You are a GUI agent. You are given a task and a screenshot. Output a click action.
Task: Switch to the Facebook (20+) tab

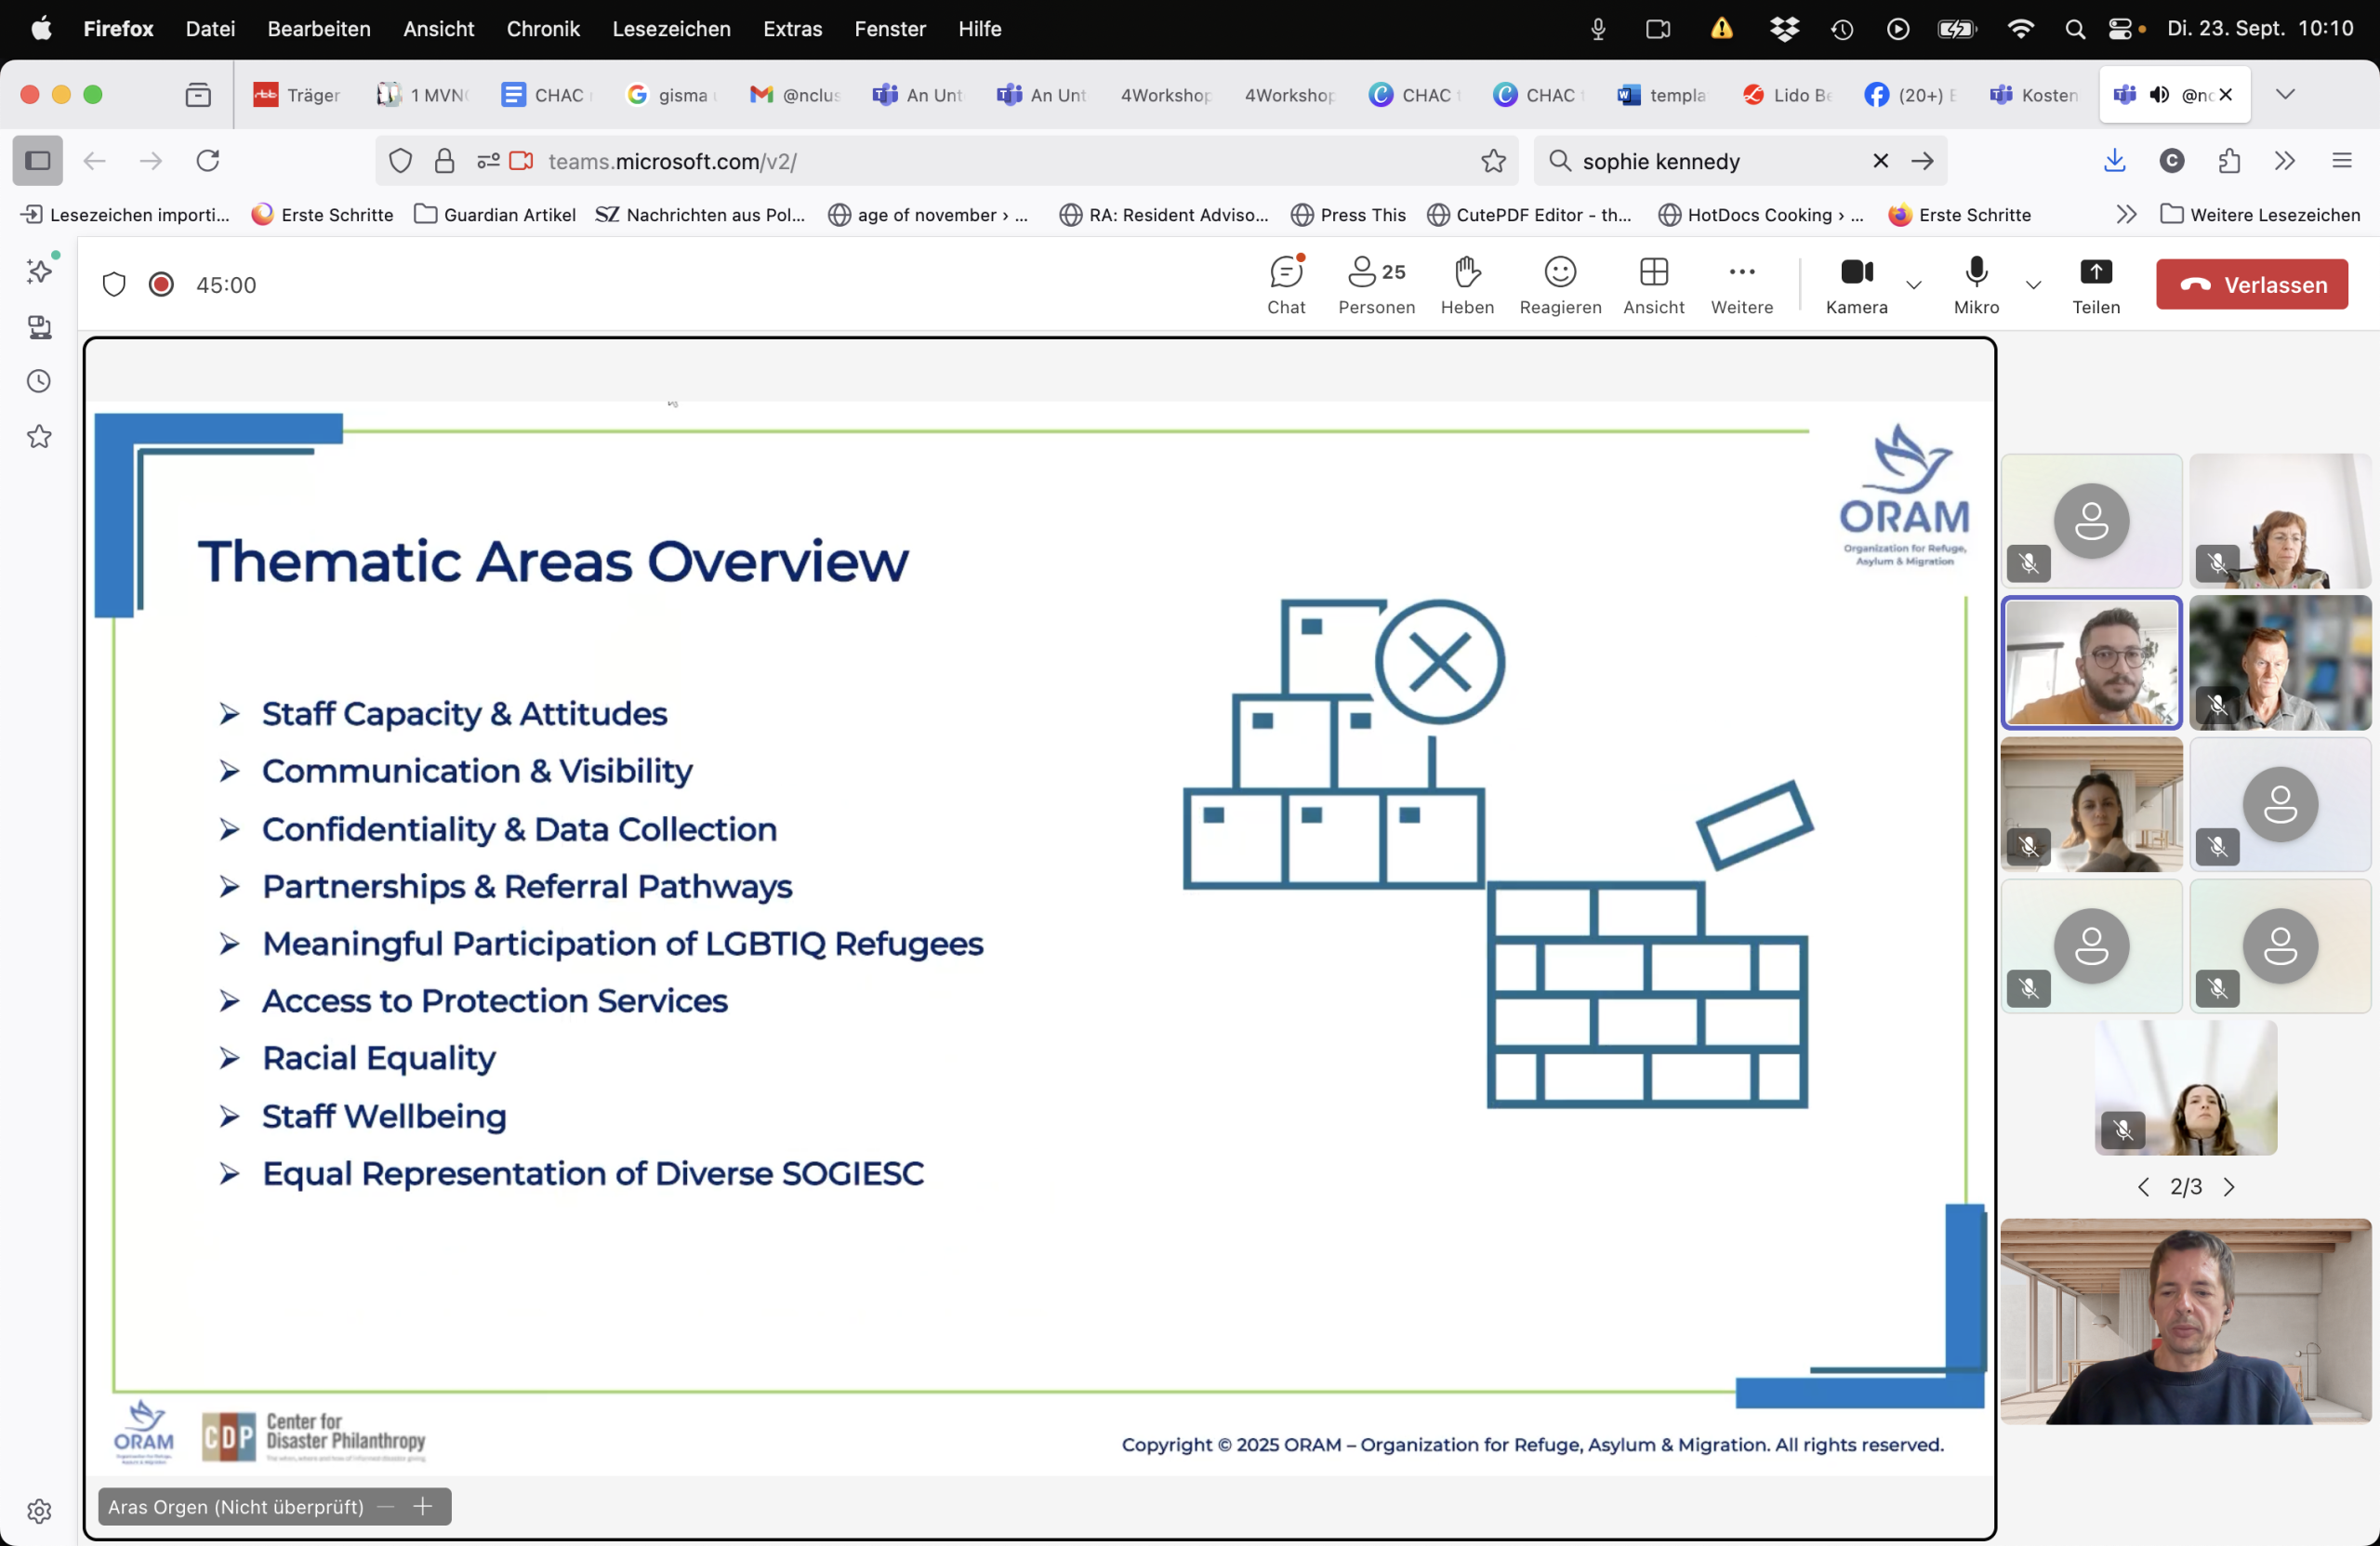[x=1908, y=95]
